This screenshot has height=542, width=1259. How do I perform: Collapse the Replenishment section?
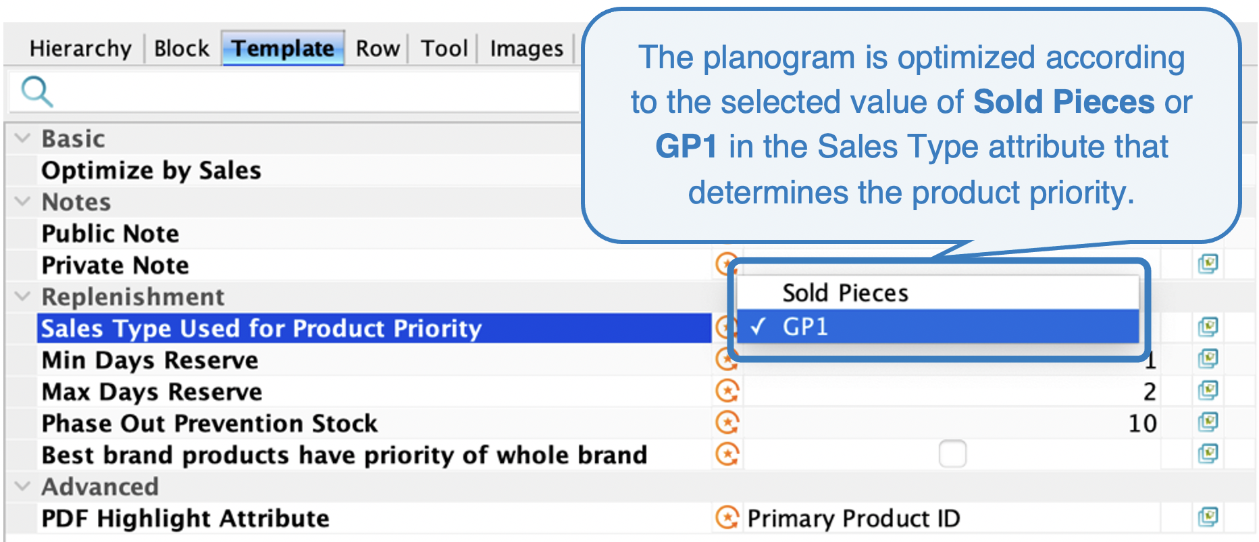(x=22, y=297)
